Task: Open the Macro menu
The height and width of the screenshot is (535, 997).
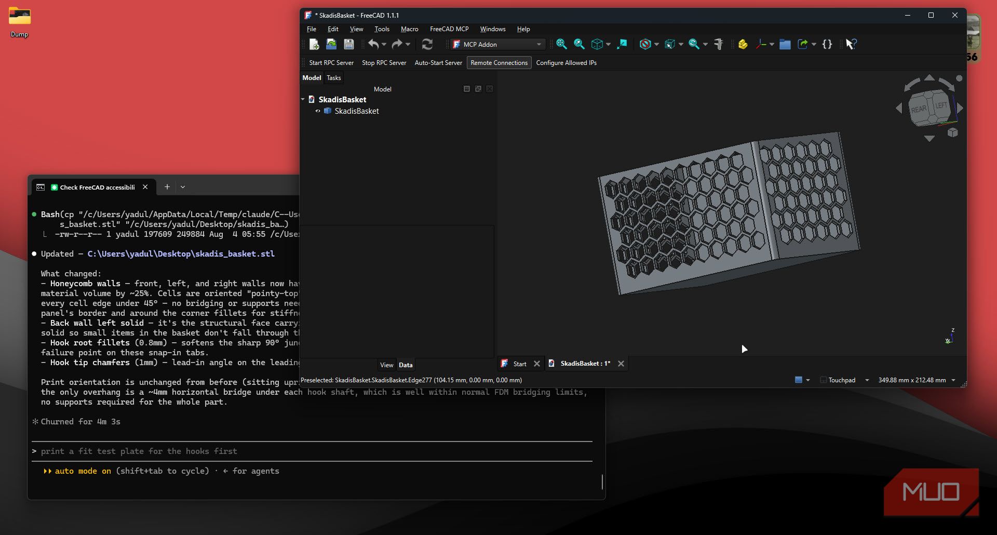Action: [x=409, y=29]
